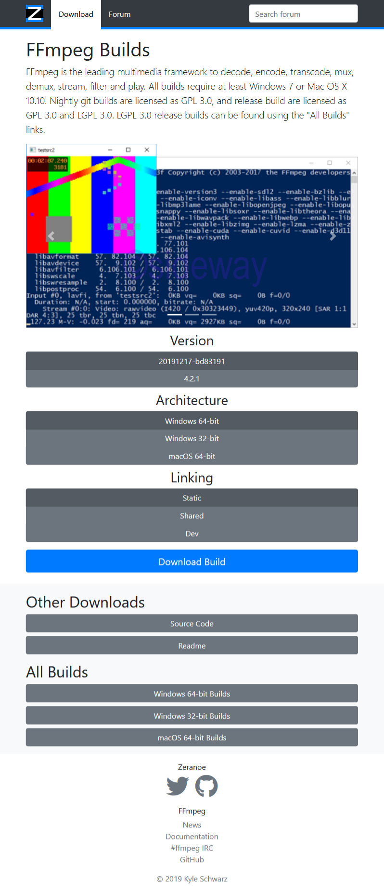Open the GitHub octocat icon

(206, 786)
